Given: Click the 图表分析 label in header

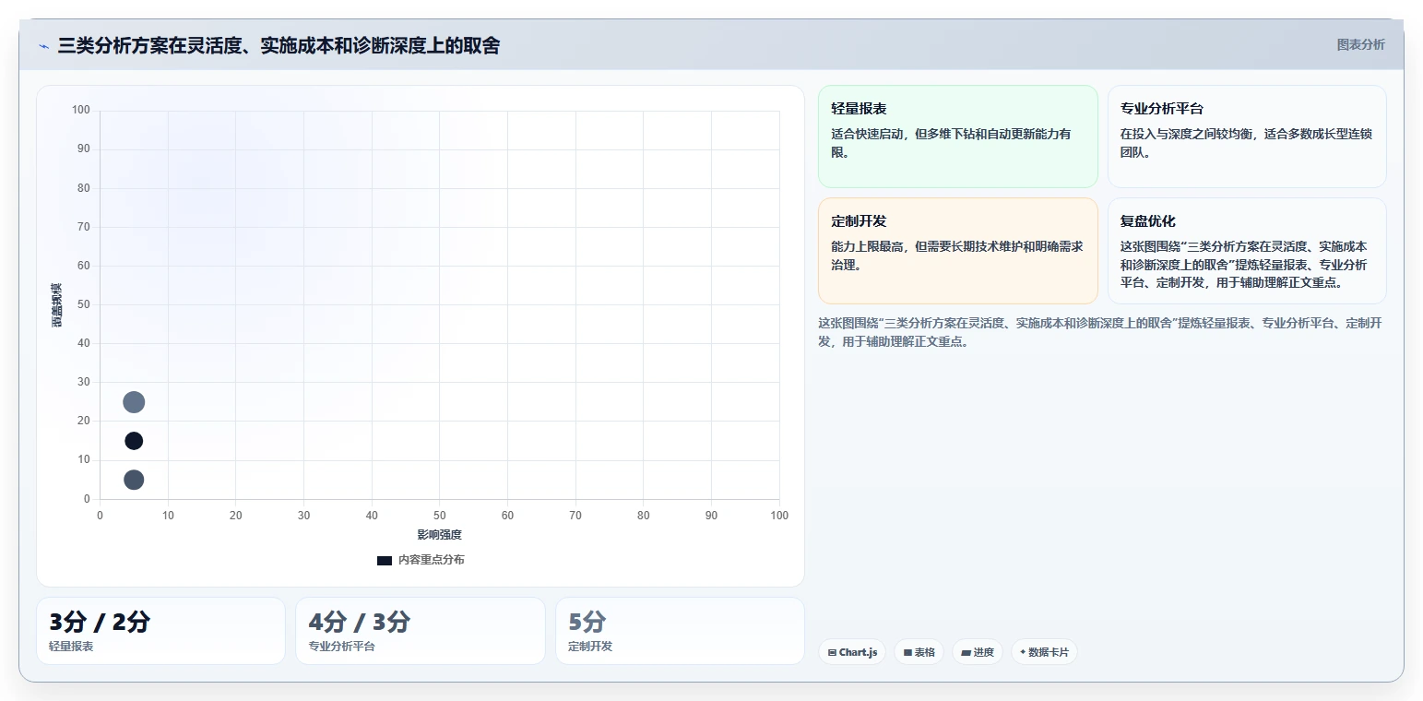Looking at the screenshot, I should tap(1360, 44).
